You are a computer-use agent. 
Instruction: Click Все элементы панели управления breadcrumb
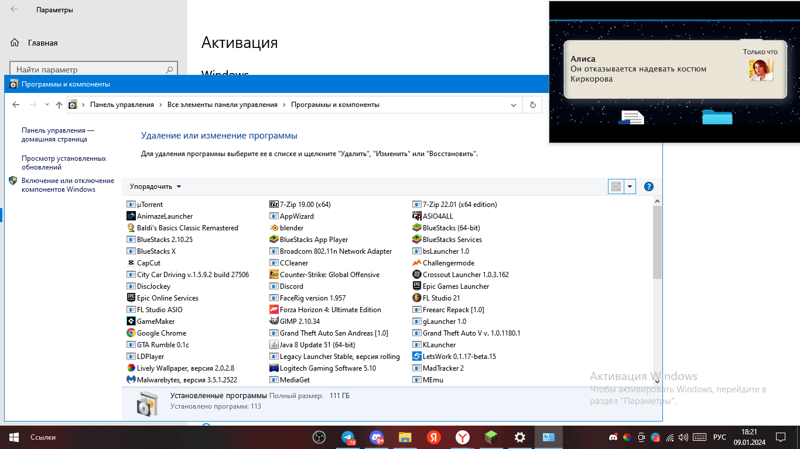[x=223, y=105]
